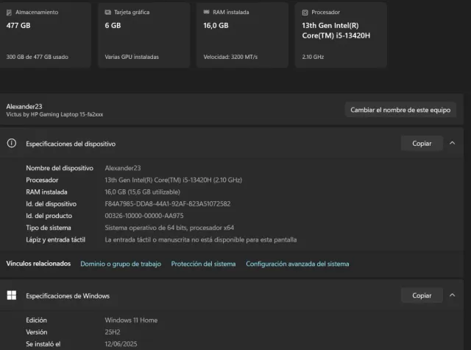Image resolution: width=471 pixels, height=350 pixels.
Task: Click the Nombre del dispositivo label
Action: (60, 168)
